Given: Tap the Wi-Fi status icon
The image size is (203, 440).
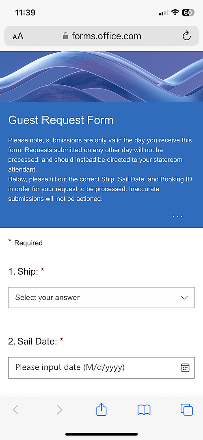Looking at the screenshot, I should pyautogui.click(x=175, y=12).
